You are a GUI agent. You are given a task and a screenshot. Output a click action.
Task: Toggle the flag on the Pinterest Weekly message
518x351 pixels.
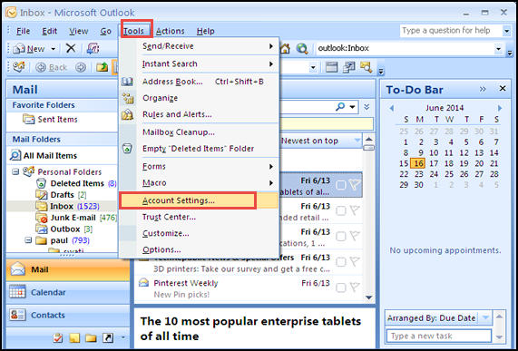click(x=355, y=288)
